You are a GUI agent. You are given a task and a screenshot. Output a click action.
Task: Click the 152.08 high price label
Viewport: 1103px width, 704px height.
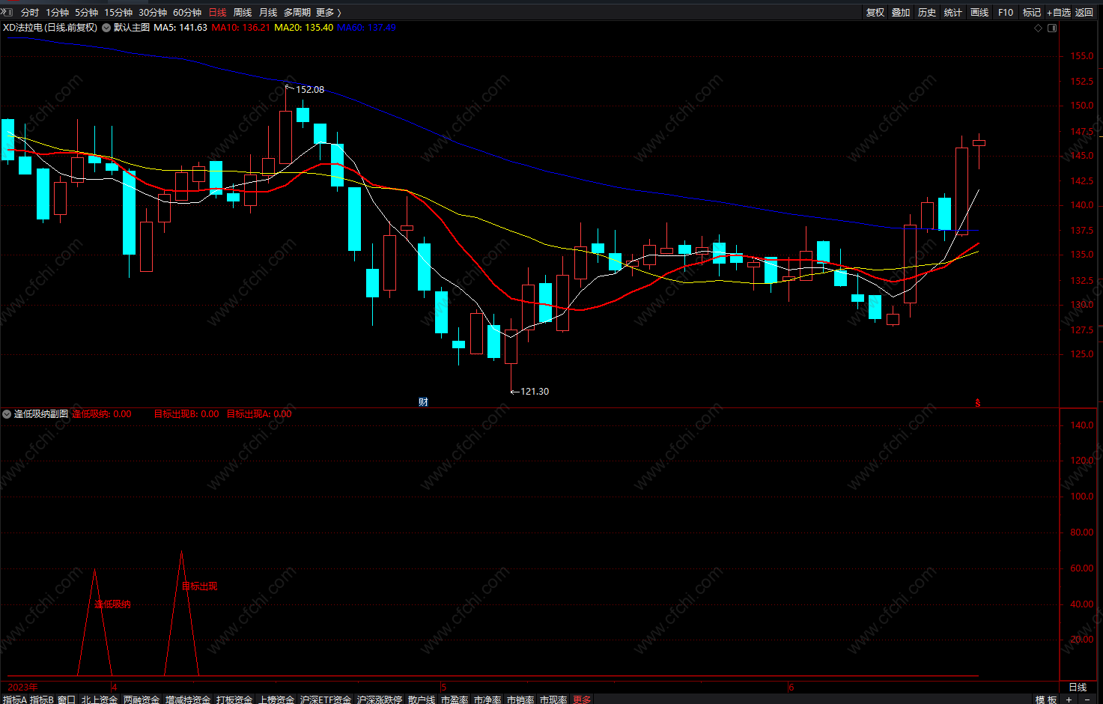(x=310, y=90)
